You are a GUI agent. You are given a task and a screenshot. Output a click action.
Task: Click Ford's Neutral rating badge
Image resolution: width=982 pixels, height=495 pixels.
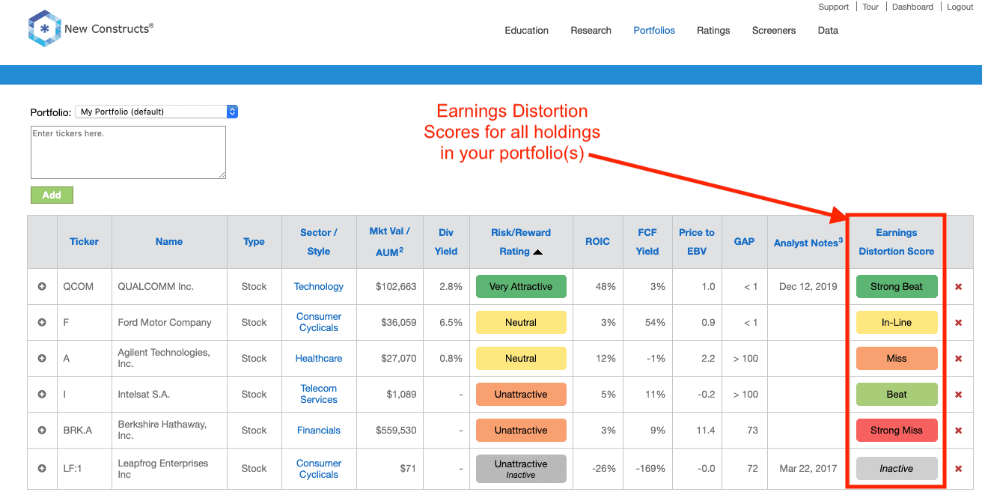pos(521,323)
